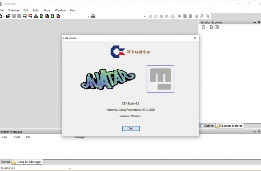Click the Stop debug square
The width and height of the screenshot is (261, 171).
(191, 16)
